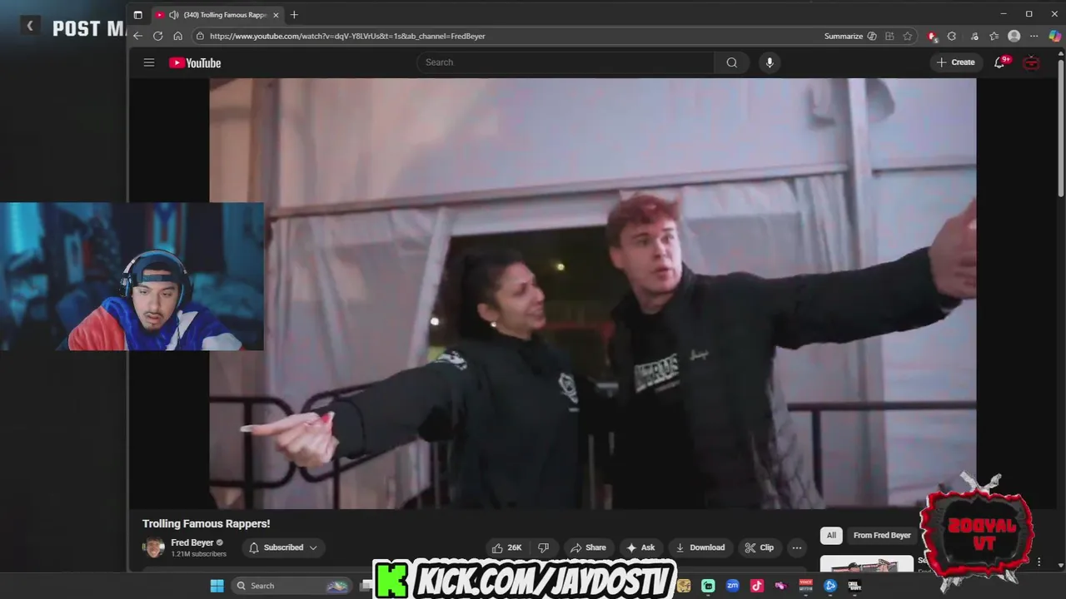1066x599 pixels.
Task: Open YouTube notifications bell
Action: coord(999,62)
